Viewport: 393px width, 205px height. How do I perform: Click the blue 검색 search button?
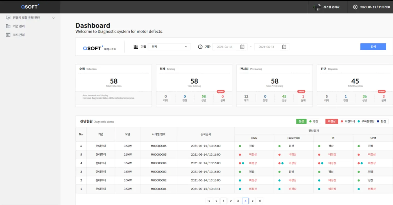pos(373,47)
